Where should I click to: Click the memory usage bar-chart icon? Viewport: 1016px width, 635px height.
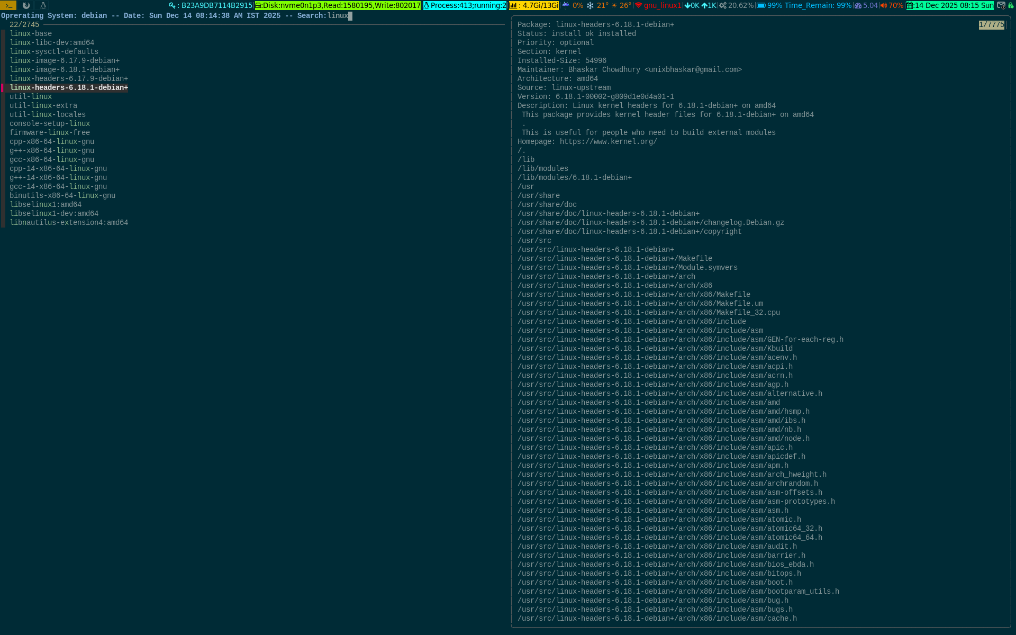[x=513, y=5]
